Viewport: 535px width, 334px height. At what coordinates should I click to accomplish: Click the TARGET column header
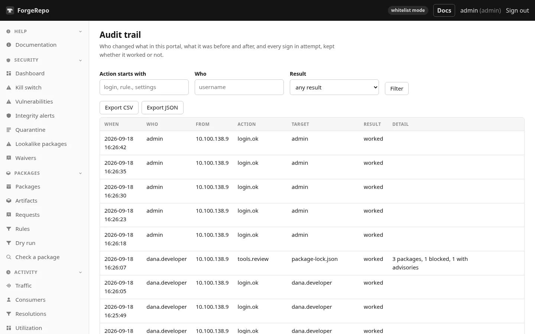point(300,124)
